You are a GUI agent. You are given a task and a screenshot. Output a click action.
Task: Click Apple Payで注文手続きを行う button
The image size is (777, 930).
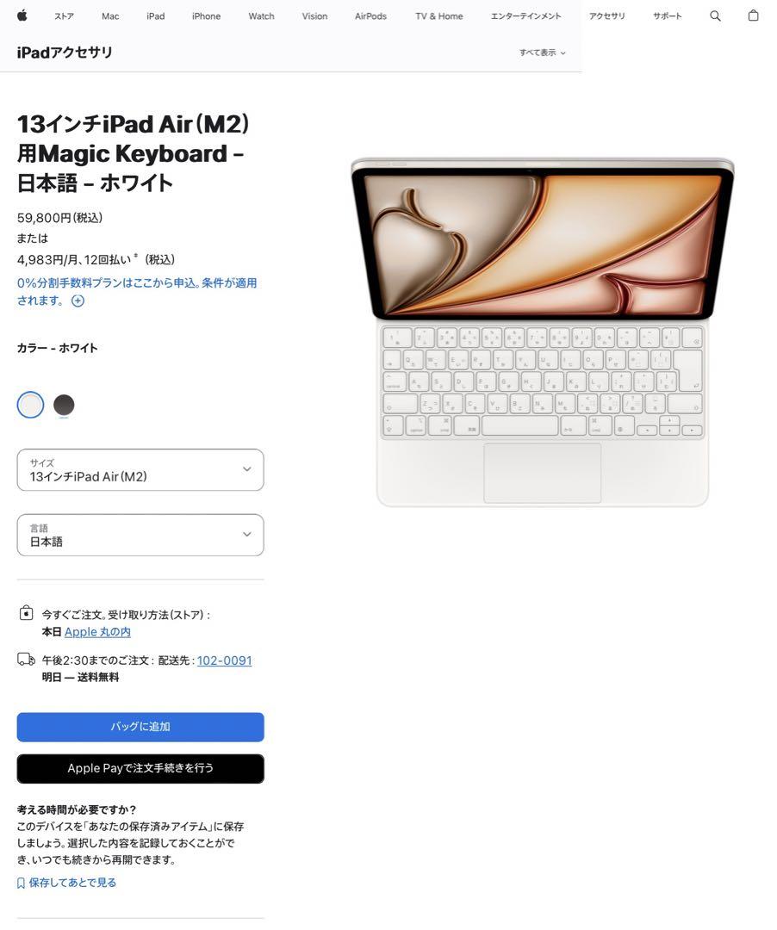pos(140,769)
